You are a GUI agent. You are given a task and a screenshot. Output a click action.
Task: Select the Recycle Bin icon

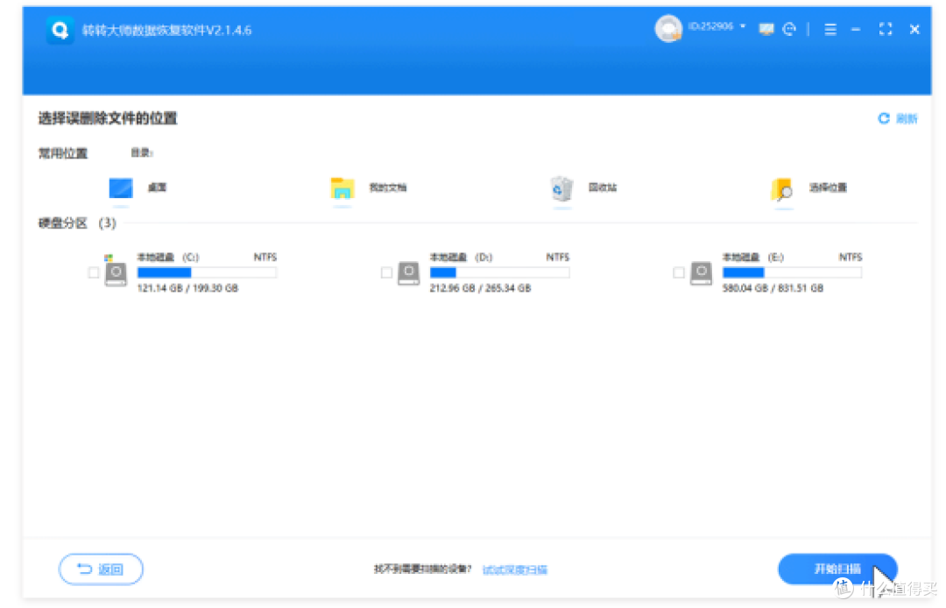pos(561,188)
